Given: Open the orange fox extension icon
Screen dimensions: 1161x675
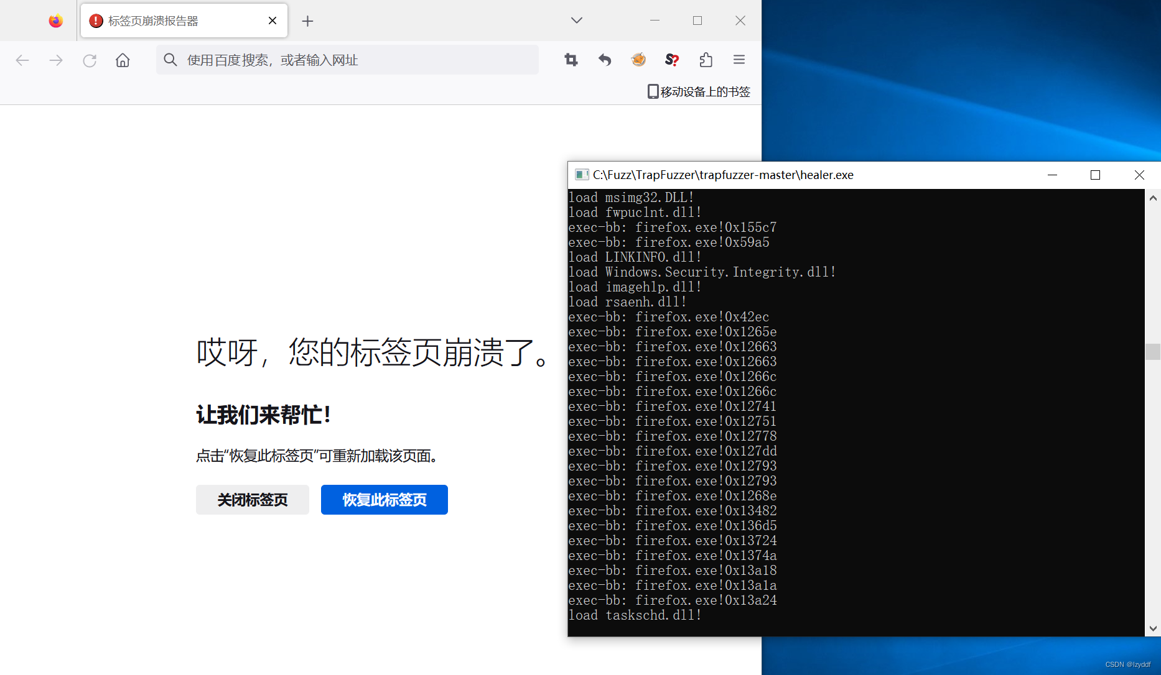Looking at the screenshot, I should [638, 60].
